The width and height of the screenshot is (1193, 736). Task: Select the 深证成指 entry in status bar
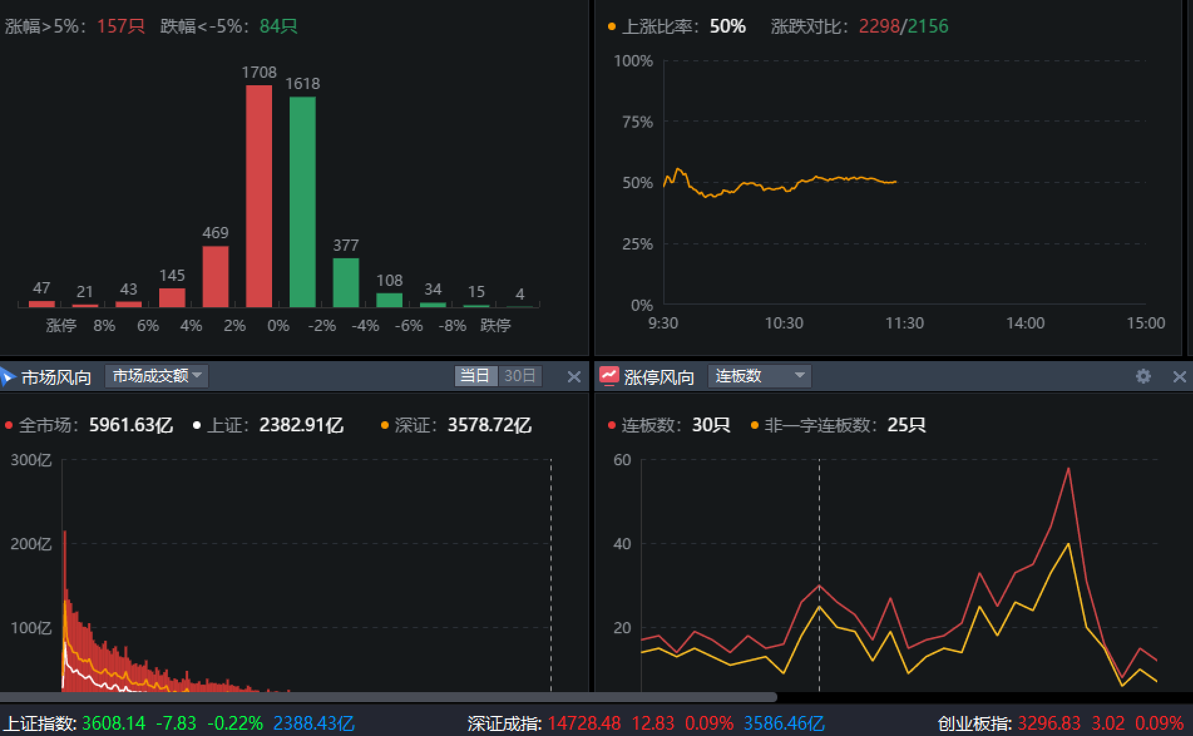[505, 723]
